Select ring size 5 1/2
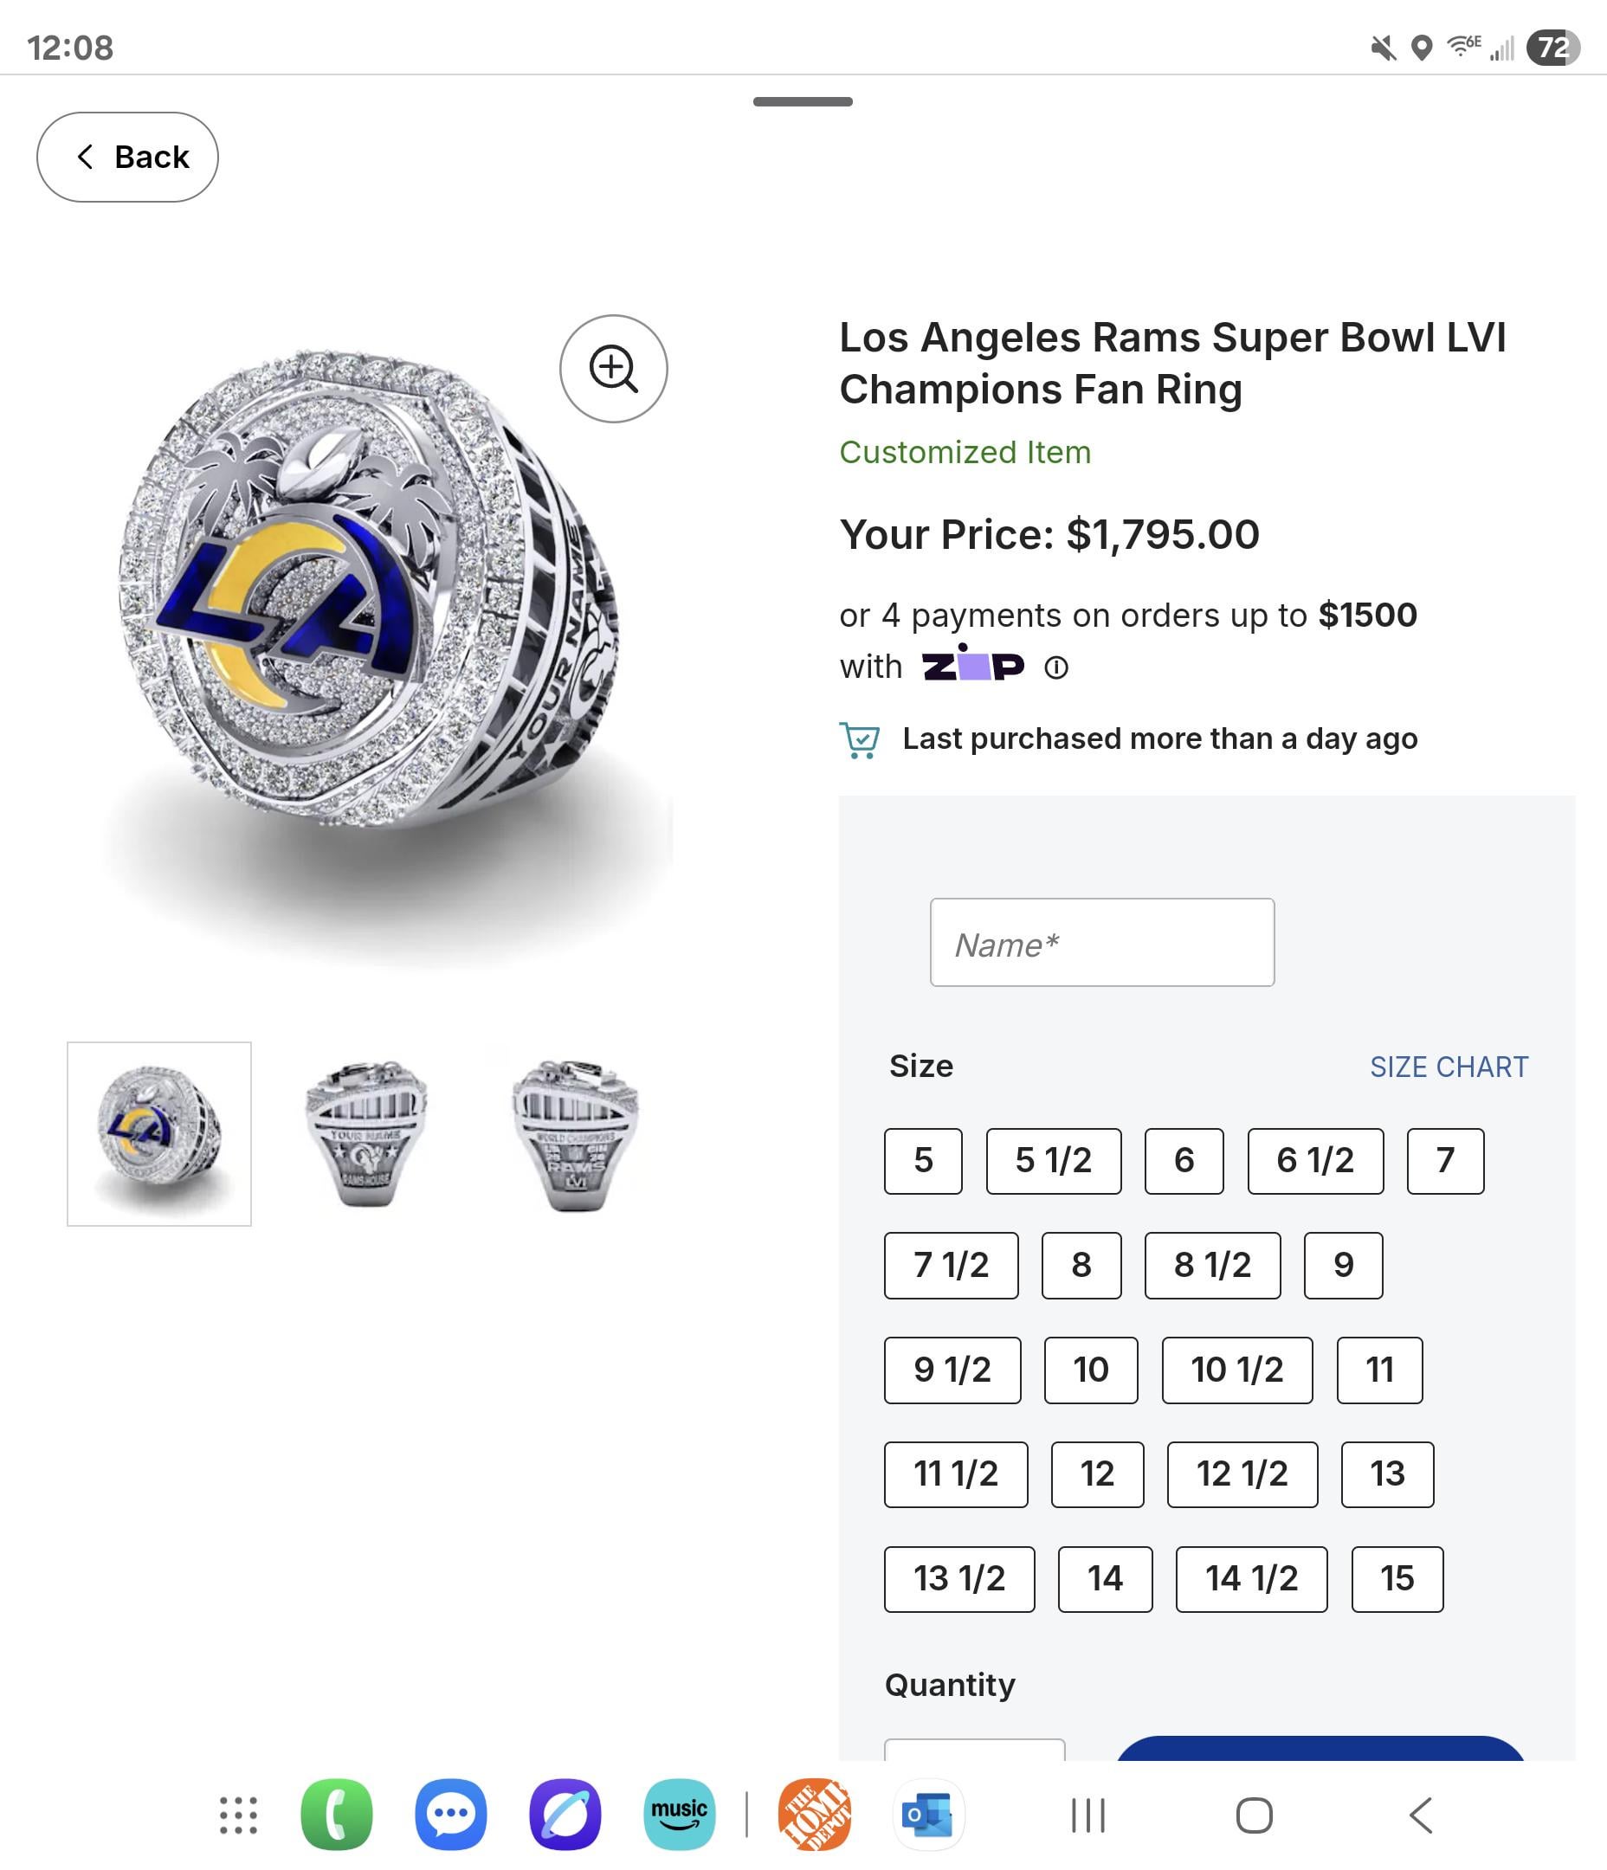This screenshot has height=1870, width=1607. click(x=1053, y=1161)
